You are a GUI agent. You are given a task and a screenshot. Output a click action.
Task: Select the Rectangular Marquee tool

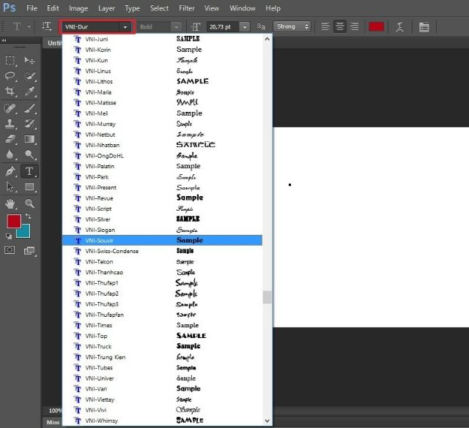click(10, 60)
